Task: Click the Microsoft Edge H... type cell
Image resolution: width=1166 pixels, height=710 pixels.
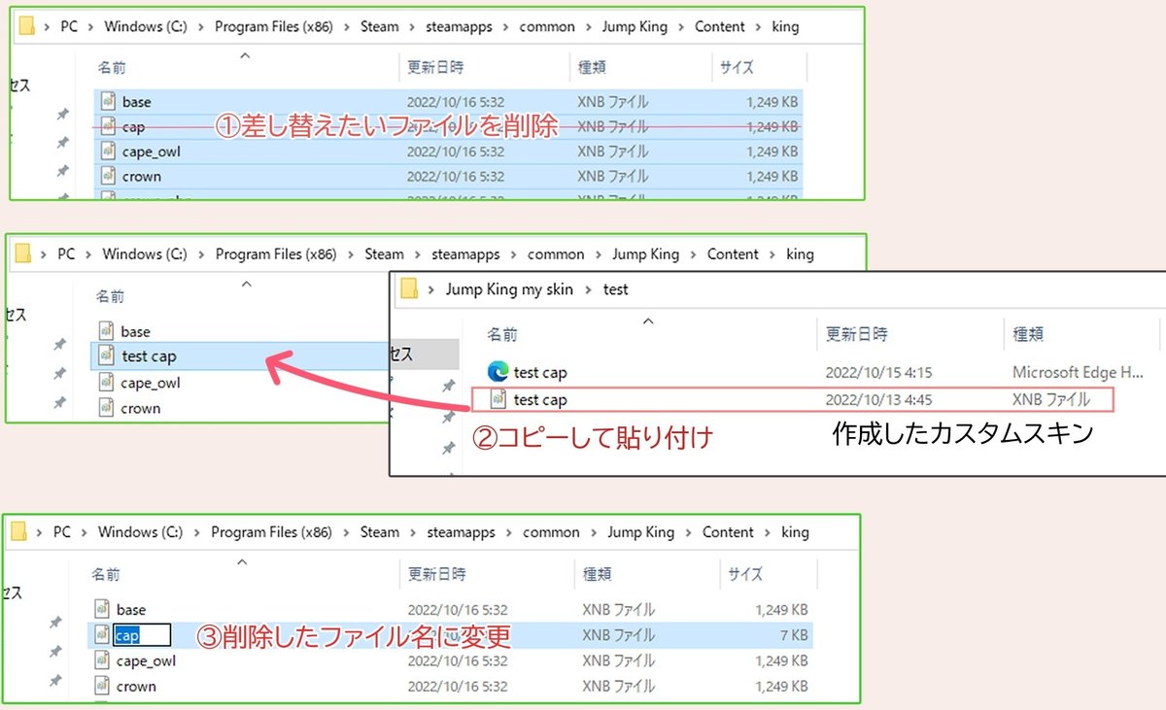Action: click(x=1079, y=372)
